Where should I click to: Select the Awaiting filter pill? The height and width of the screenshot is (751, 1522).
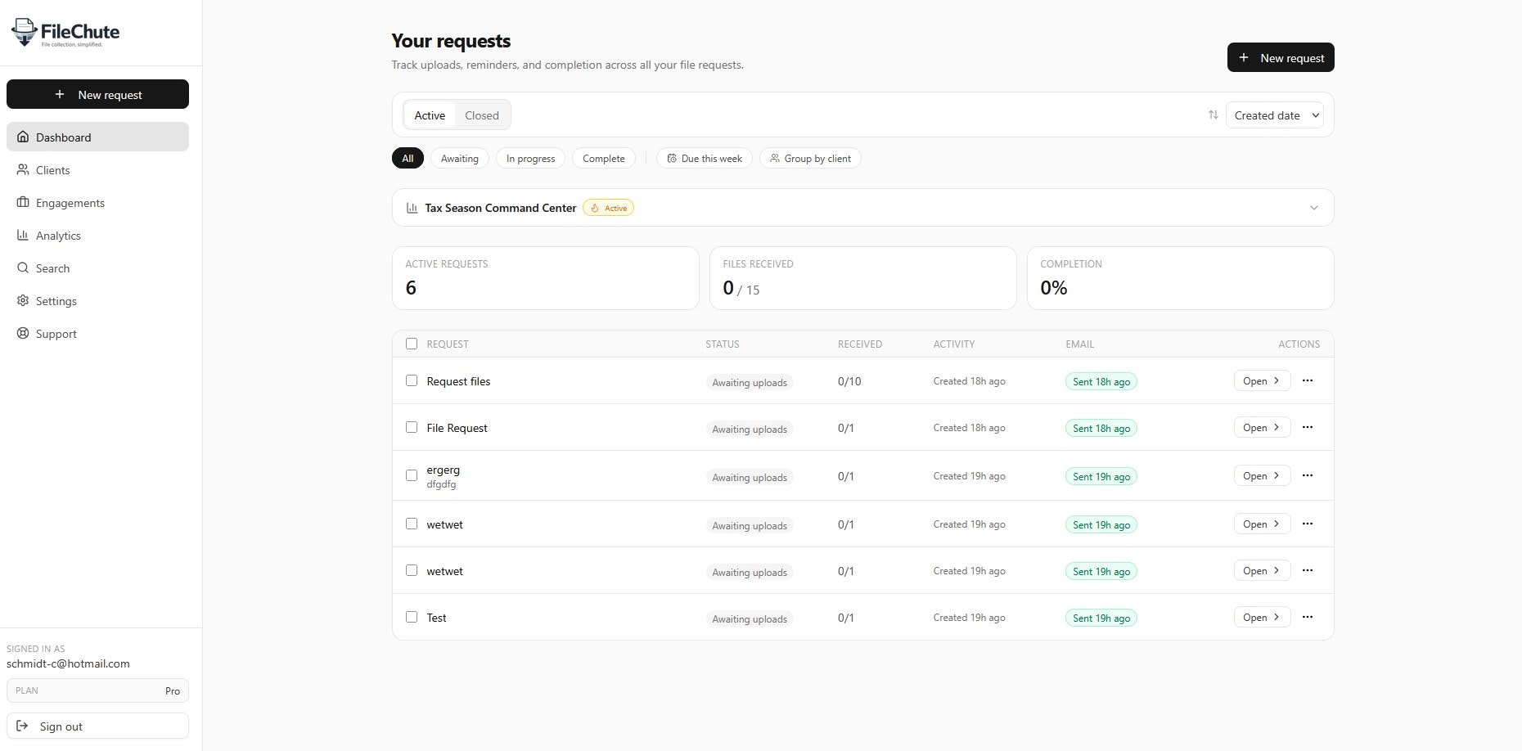point(459,158)
